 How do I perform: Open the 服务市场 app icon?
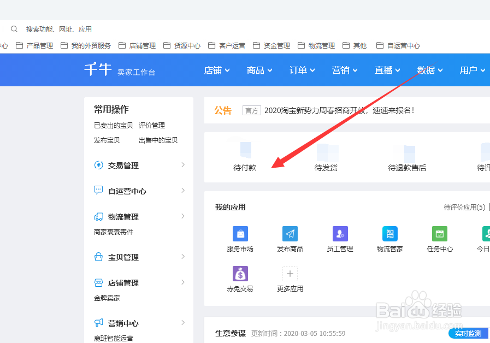tap(240, 233)
